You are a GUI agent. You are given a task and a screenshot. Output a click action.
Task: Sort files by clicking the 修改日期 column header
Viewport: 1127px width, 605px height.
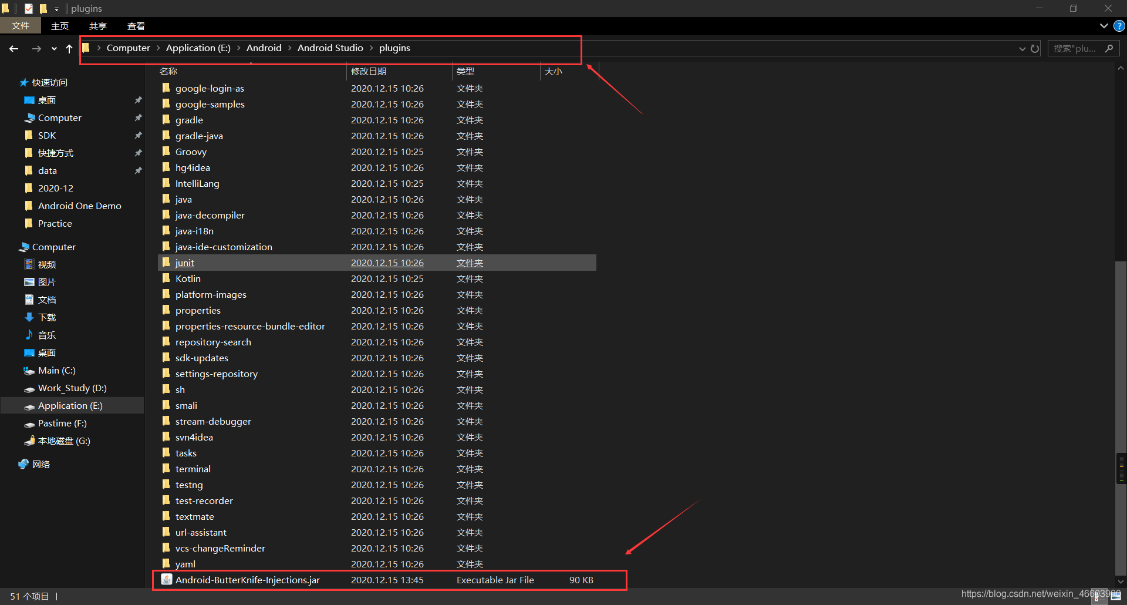[x=369, y=71]
